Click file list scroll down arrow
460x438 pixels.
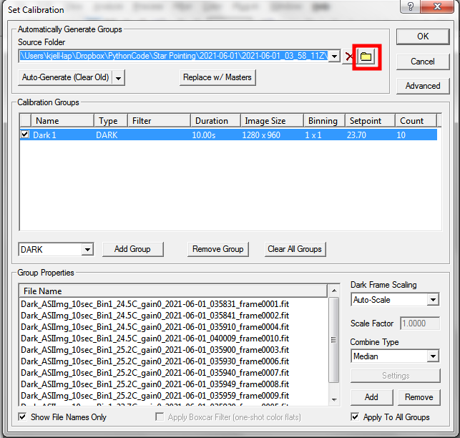click(x=334, y=399)
